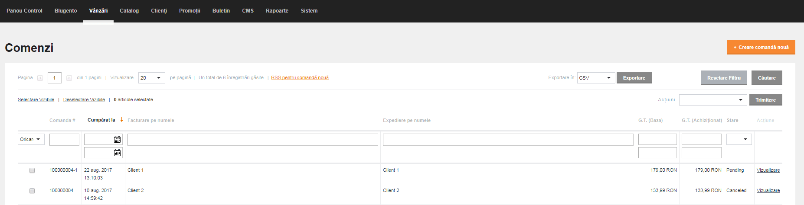Screen dimensions: 804x205
Task: Open Sistem menu
Action: (x=309, y=11)
